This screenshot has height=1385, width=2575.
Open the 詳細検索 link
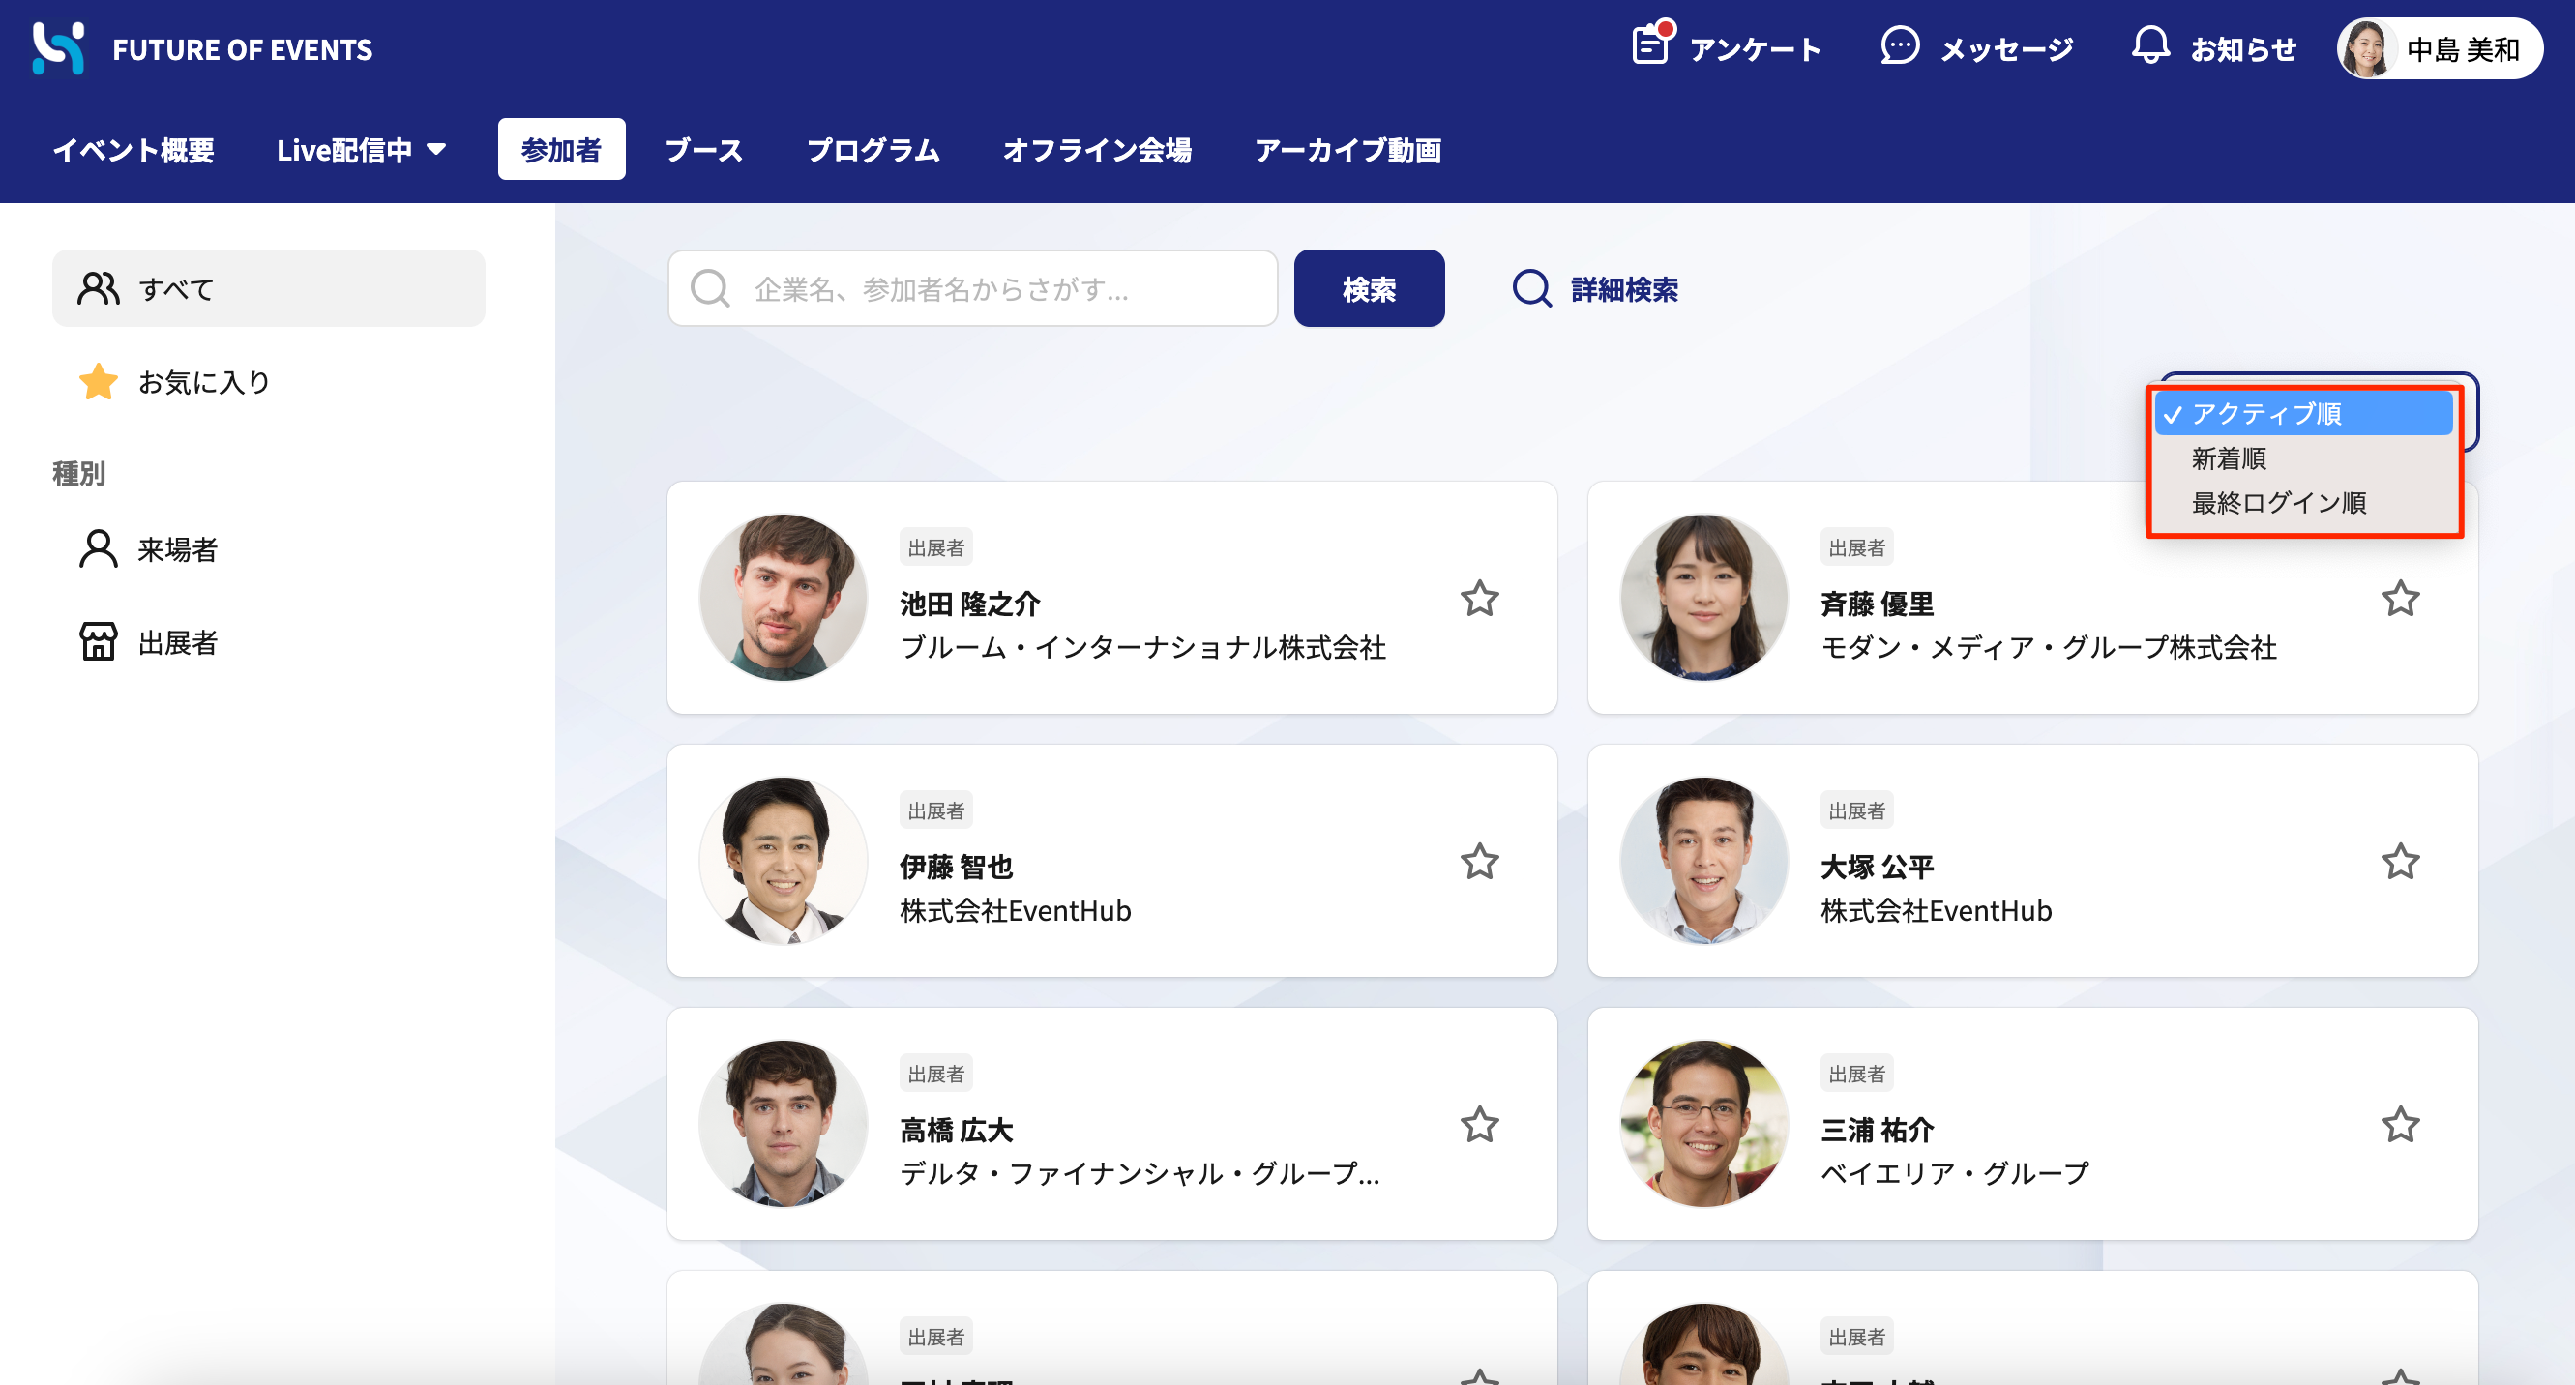pos(1624,289)
